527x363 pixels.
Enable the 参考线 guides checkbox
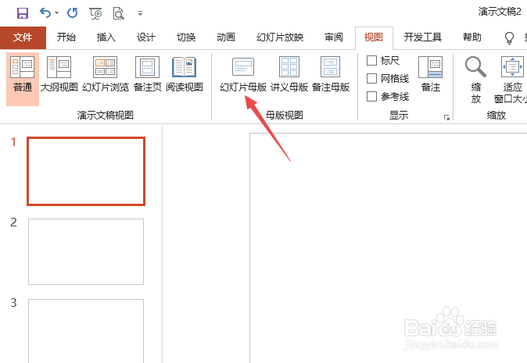[371, 97]
